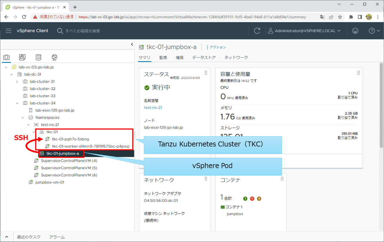Select tkc-01-pgh7s-5sbng VM
384x242 pixels.
[70, 139]
